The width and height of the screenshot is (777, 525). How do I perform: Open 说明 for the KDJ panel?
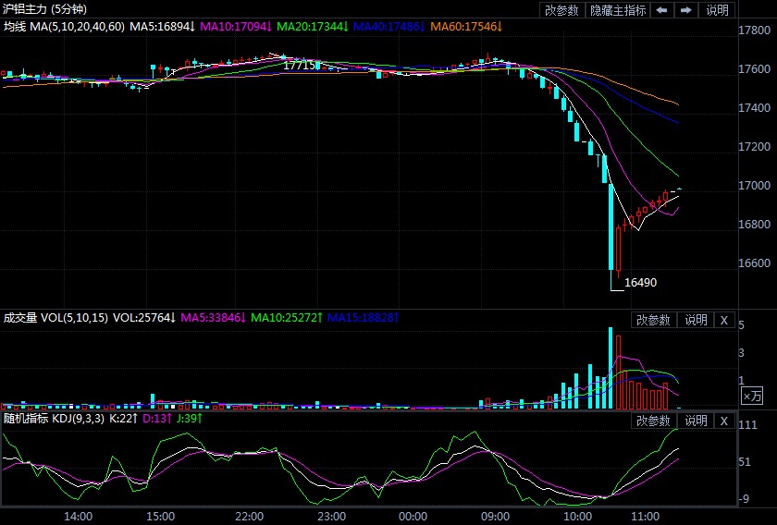coord(696,421)
